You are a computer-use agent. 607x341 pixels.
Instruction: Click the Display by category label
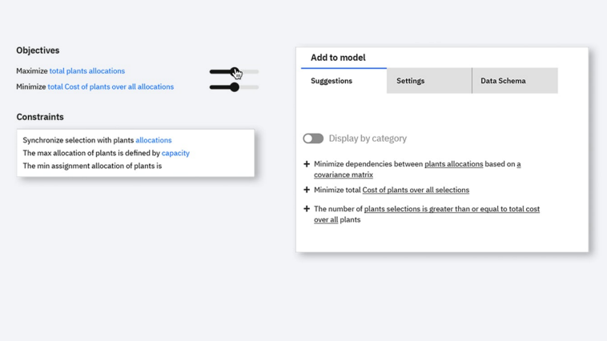[368, 138]
